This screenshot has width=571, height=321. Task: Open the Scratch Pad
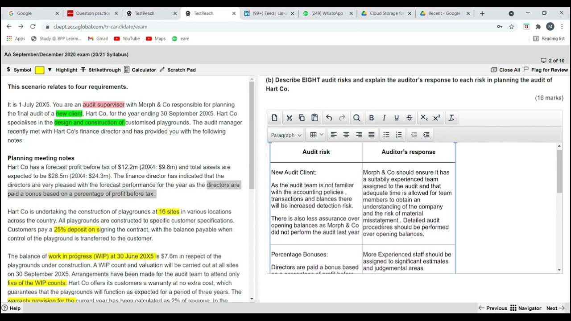coord(177,70)
